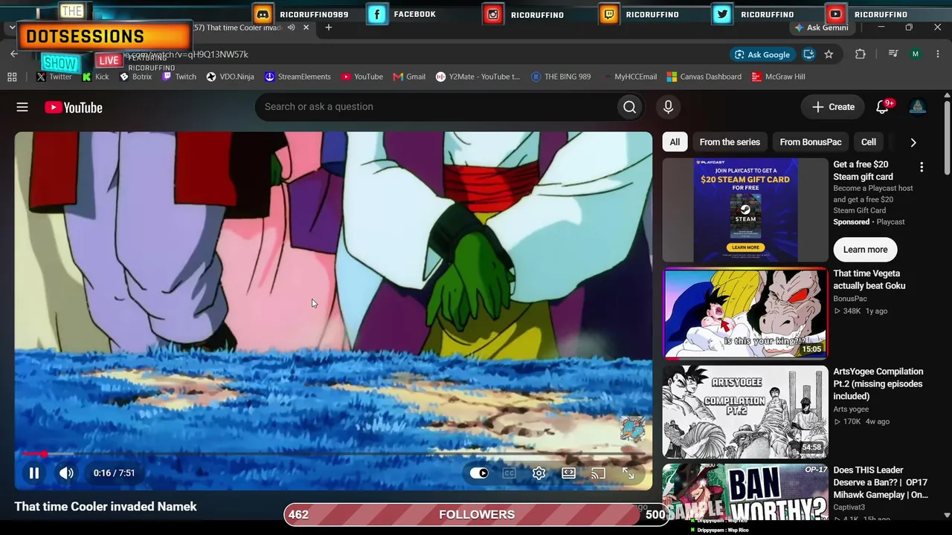Open the player settings gear

(539, 473)
